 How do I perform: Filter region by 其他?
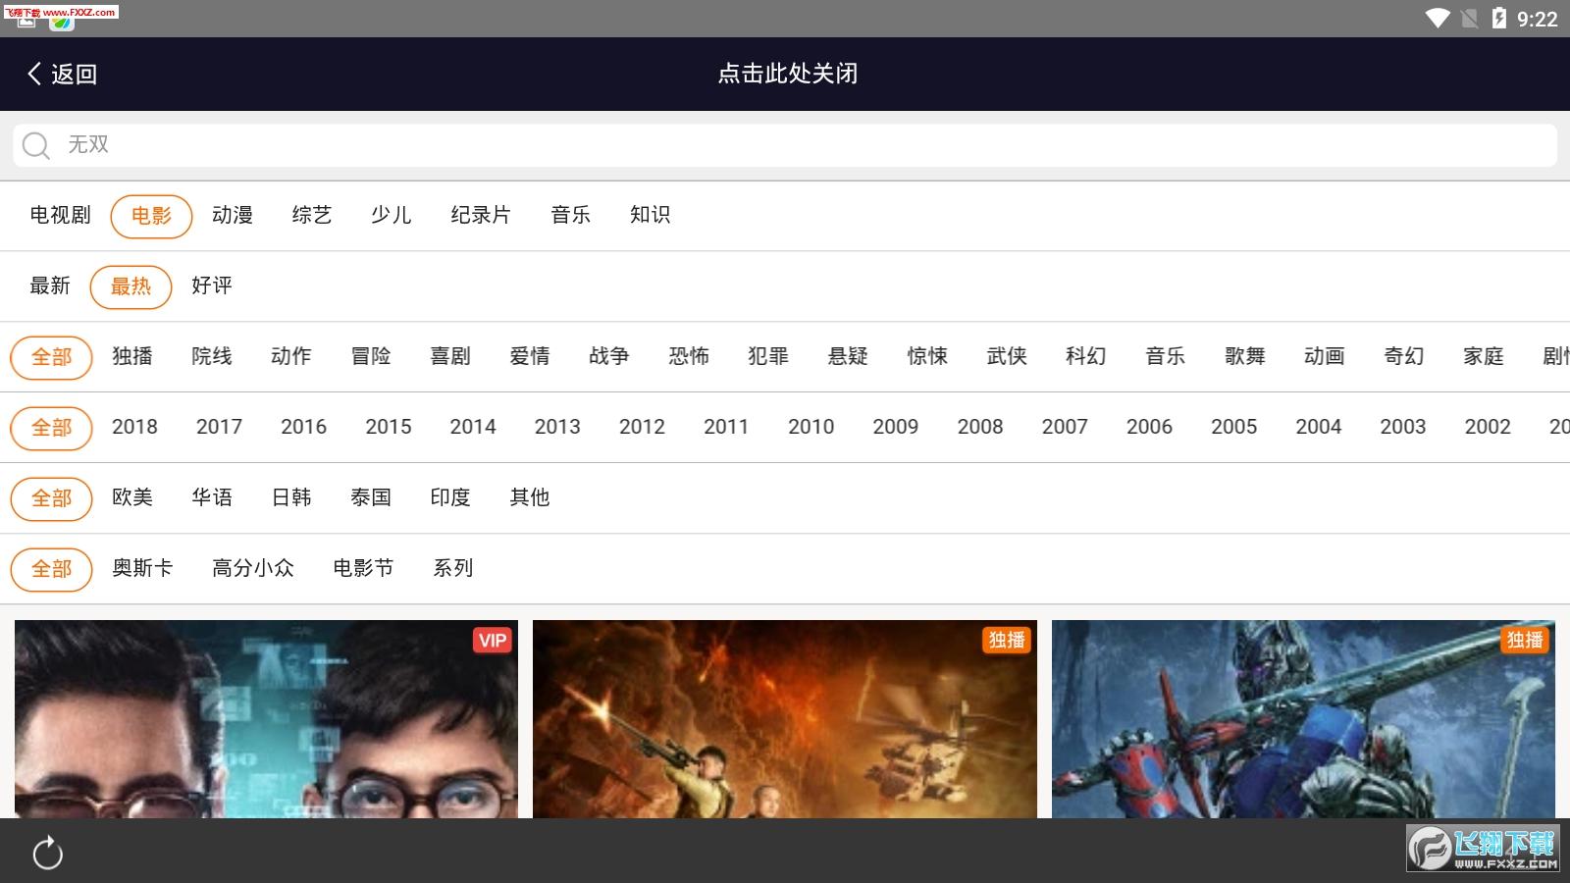click(530, 497)
